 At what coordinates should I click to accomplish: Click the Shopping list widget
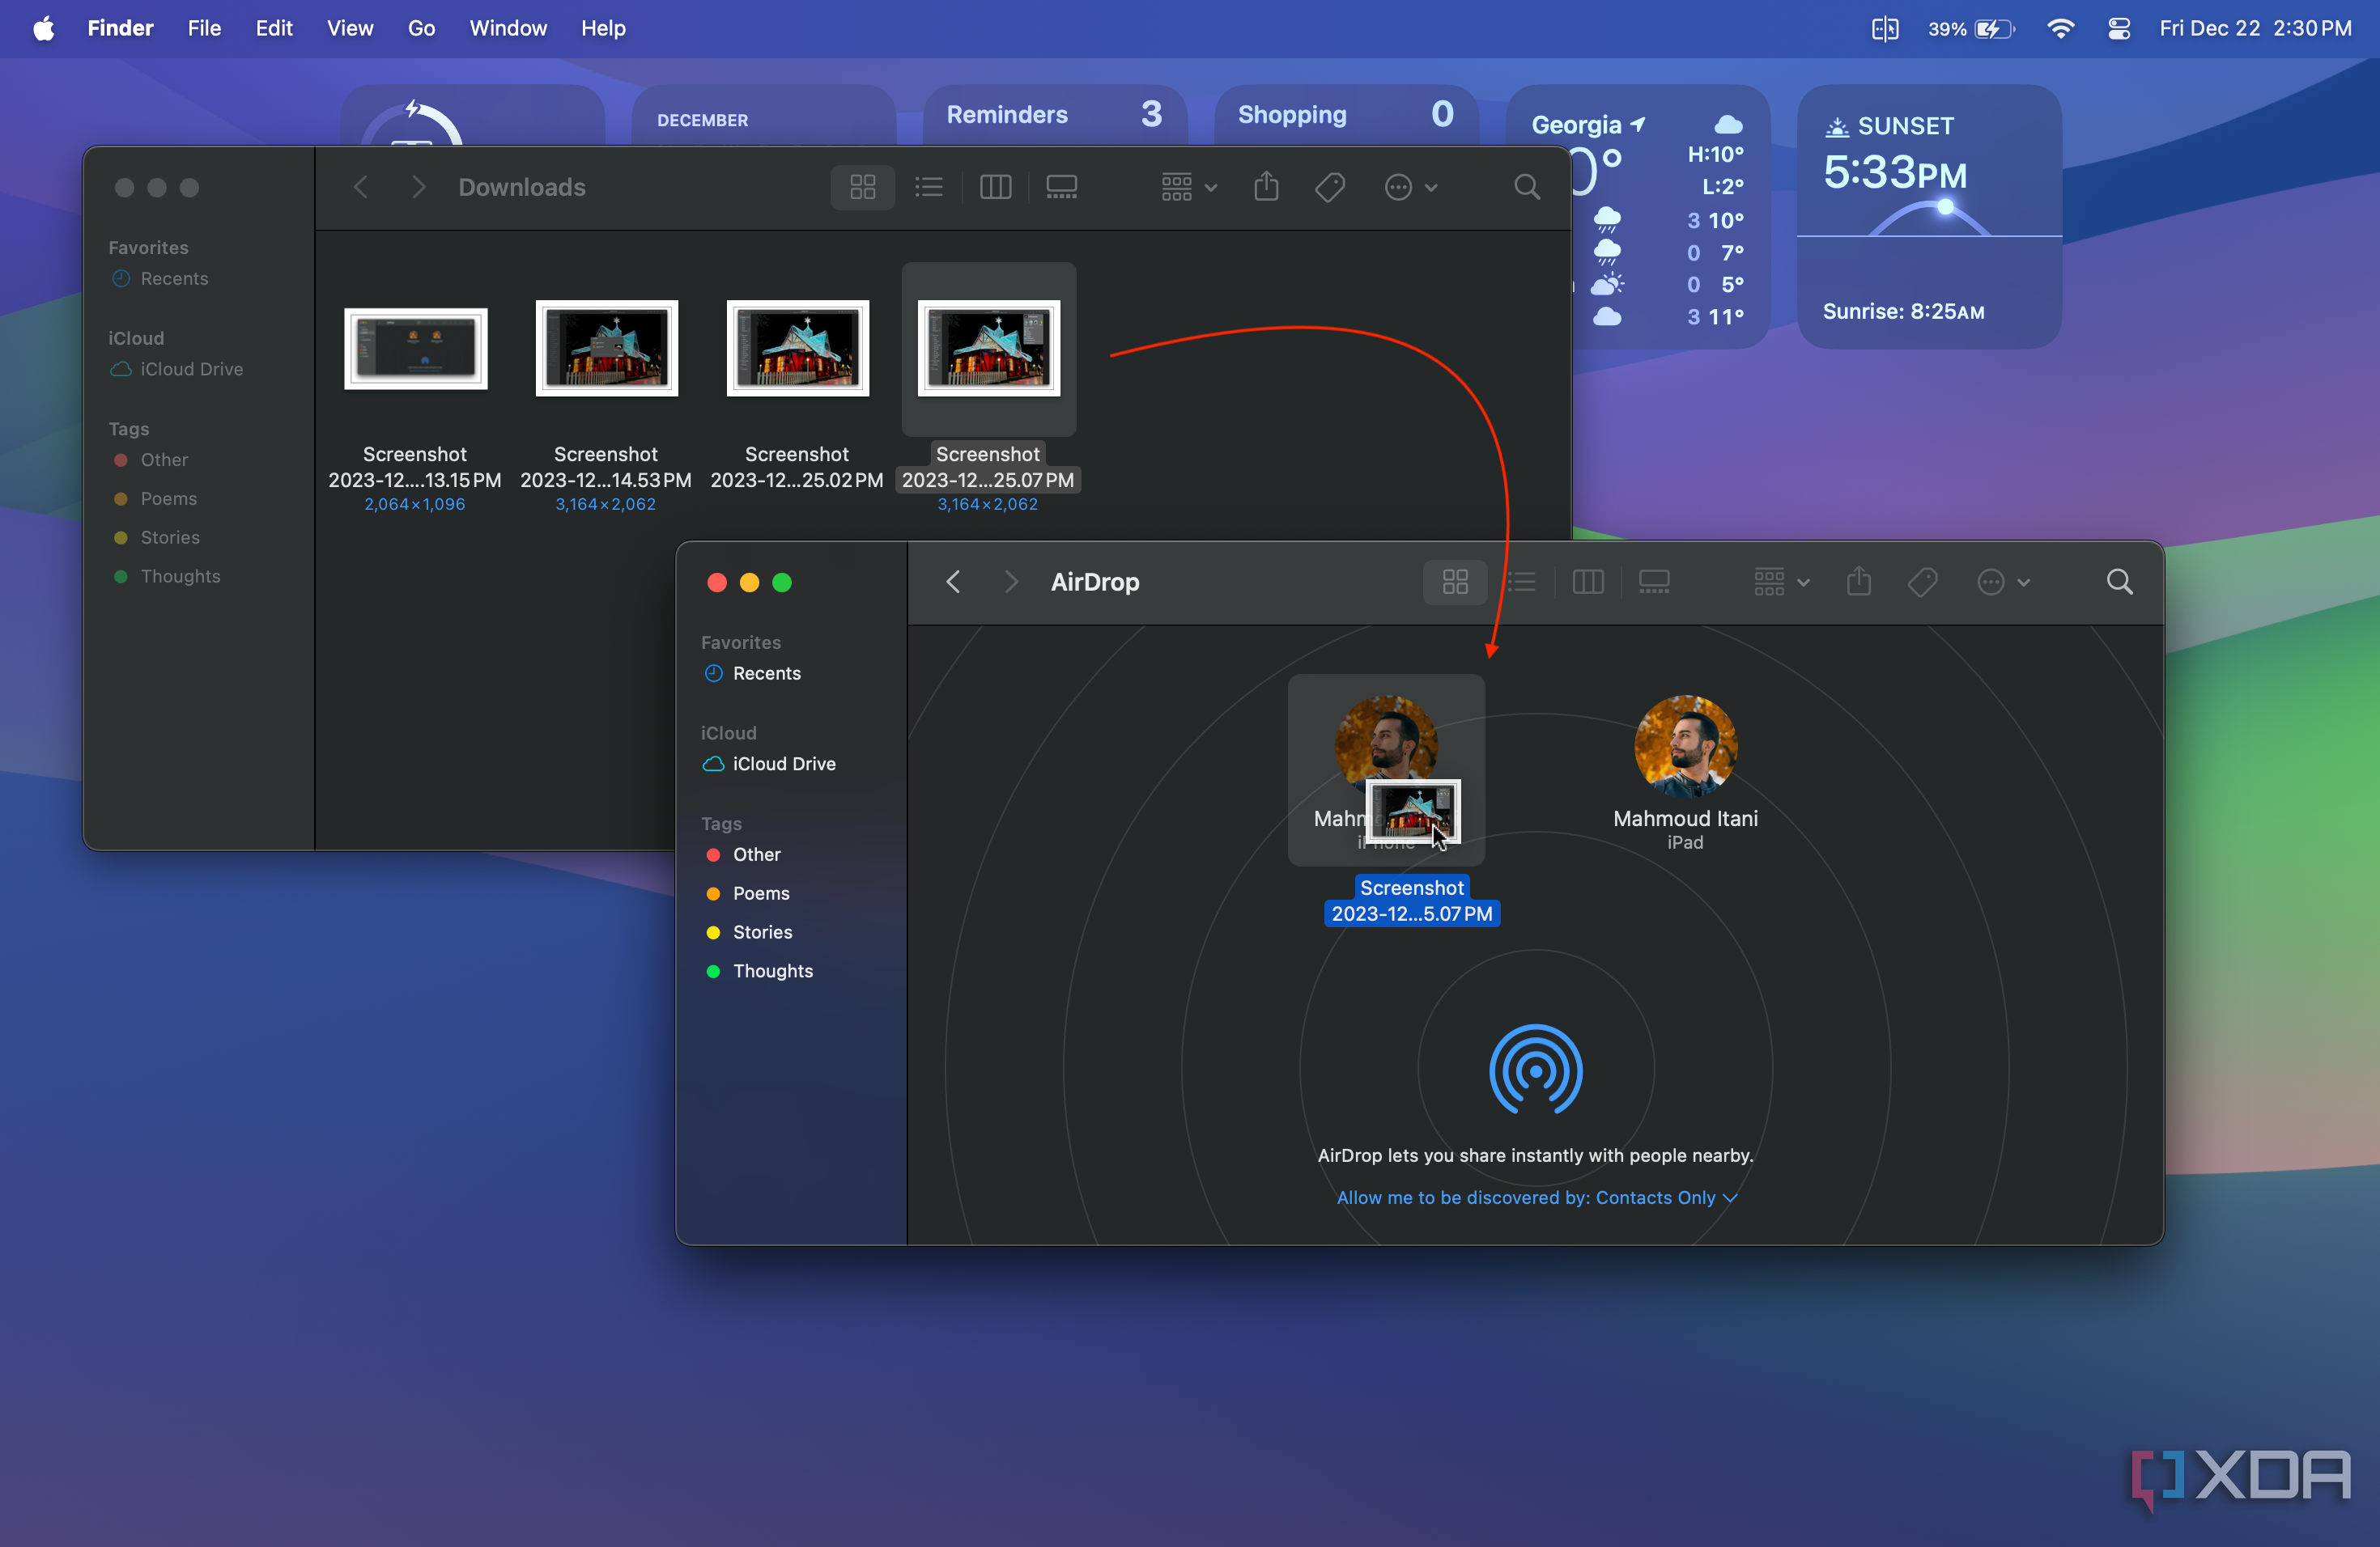tap(1346, 115)
